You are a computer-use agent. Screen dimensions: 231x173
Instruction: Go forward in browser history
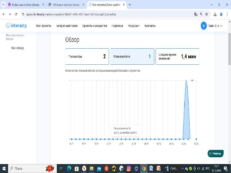point(10,14)
